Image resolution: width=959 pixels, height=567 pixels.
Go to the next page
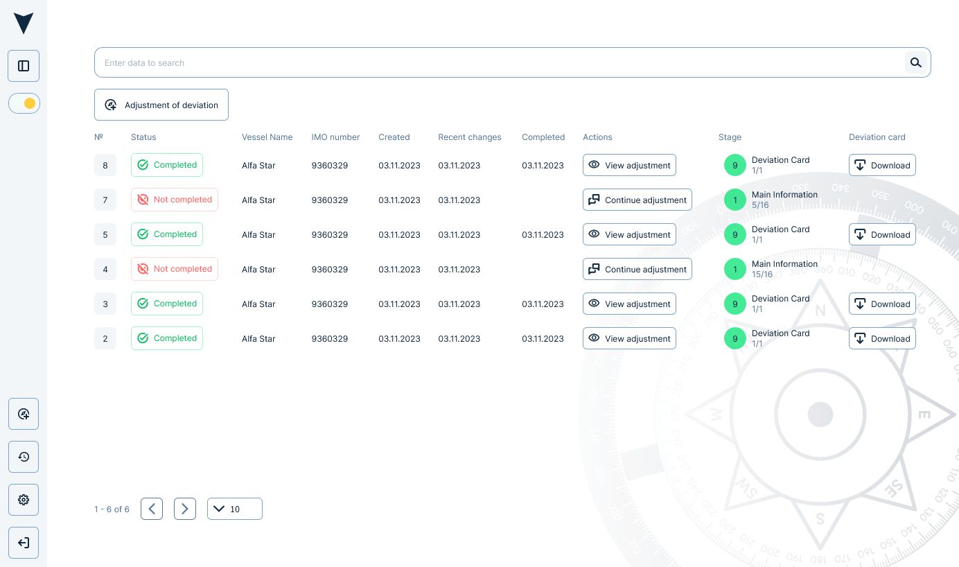185,509
